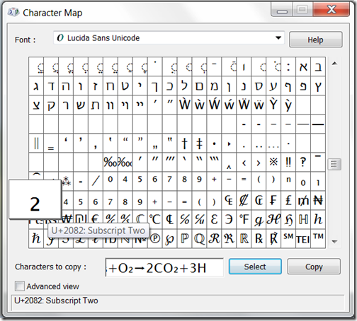The width and height of the screenshot is (357, 321).
Task: Select capital W with grave Ẁ
Action: (184, 105)
